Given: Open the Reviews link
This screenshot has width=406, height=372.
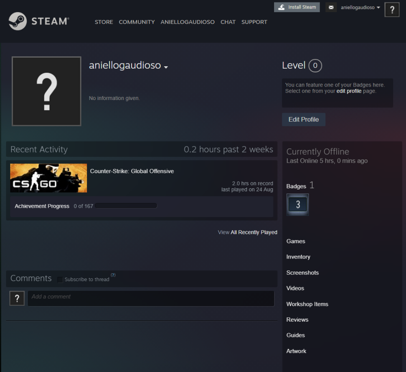Looking at the screenshot, I should tap(297, 320).
